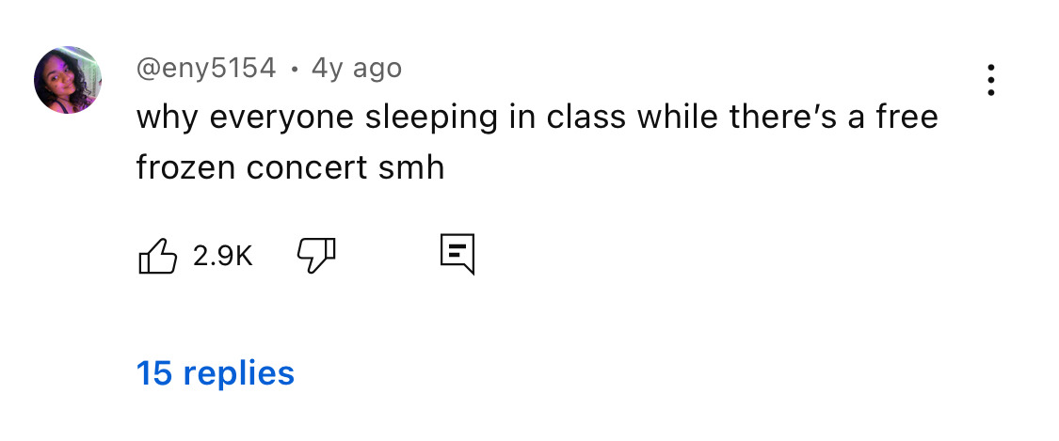
Task: Like the comment with thumbs-up icon
Action: coord(157,255)
